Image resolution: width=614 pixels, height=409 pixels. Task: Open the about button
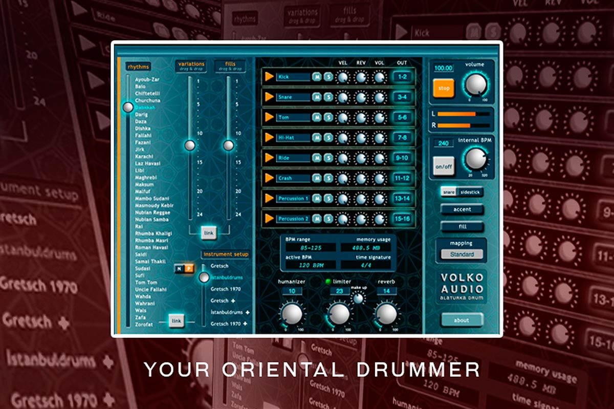(x=462, y=320)
